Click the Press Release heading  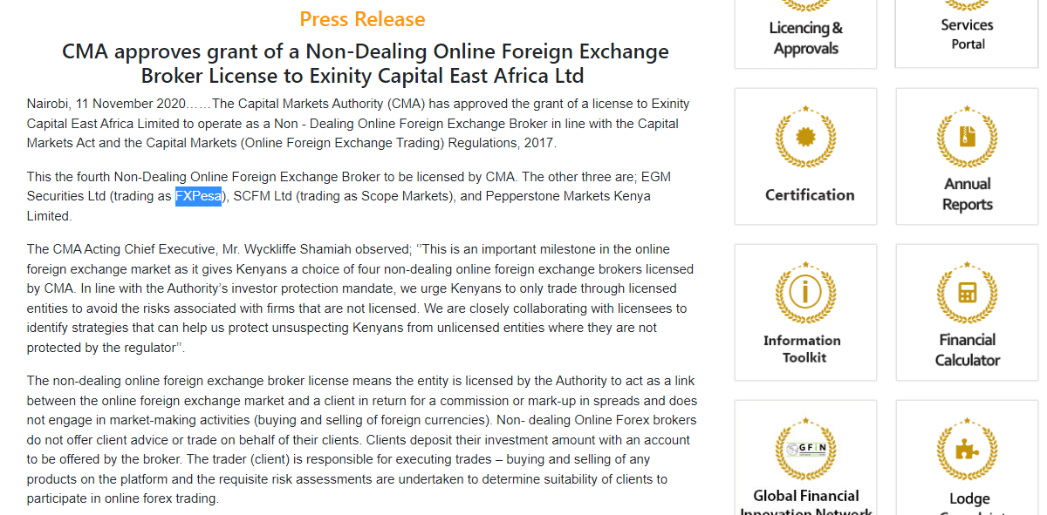362,19
